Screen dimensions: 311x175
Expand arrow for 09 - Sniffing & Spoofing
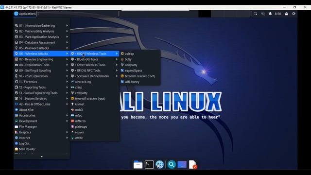67,70
